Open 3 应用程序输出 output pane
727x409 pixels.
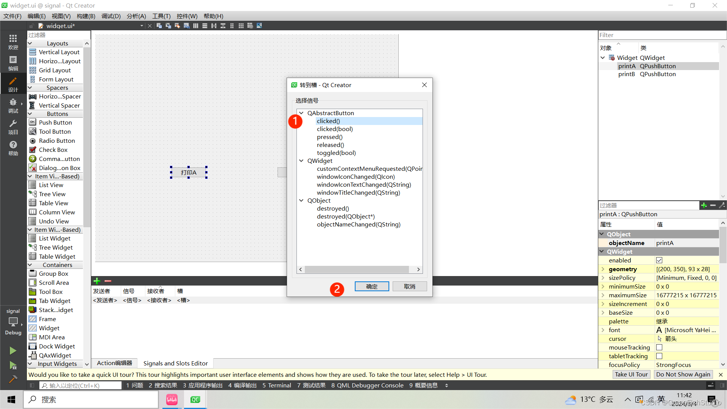click(203, 386)
